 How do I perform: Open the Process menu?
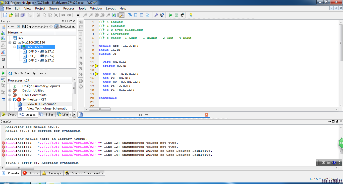(x=69, y=8)
